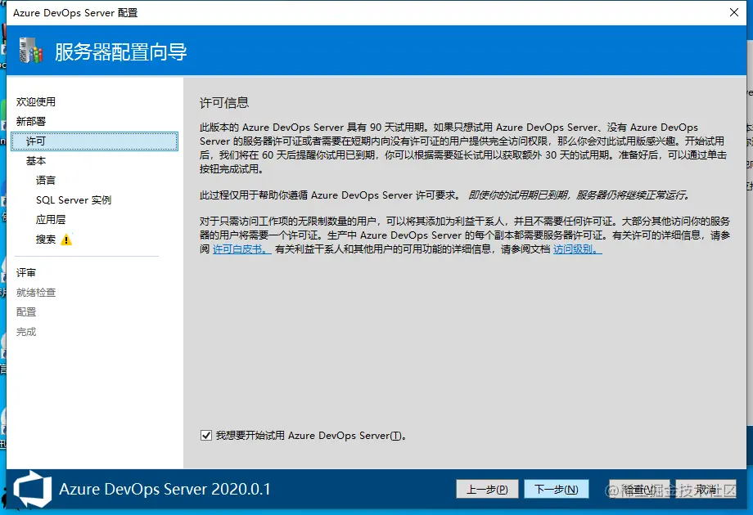Click the 服务器配置向导 title text
753x515 pixels.
coord(120,51)
